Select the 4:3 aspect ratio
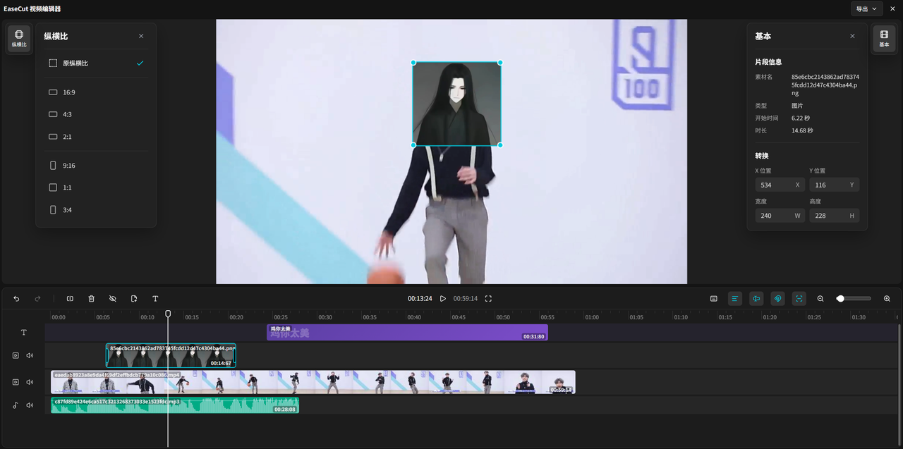The image size is (903, 449). 96,114
